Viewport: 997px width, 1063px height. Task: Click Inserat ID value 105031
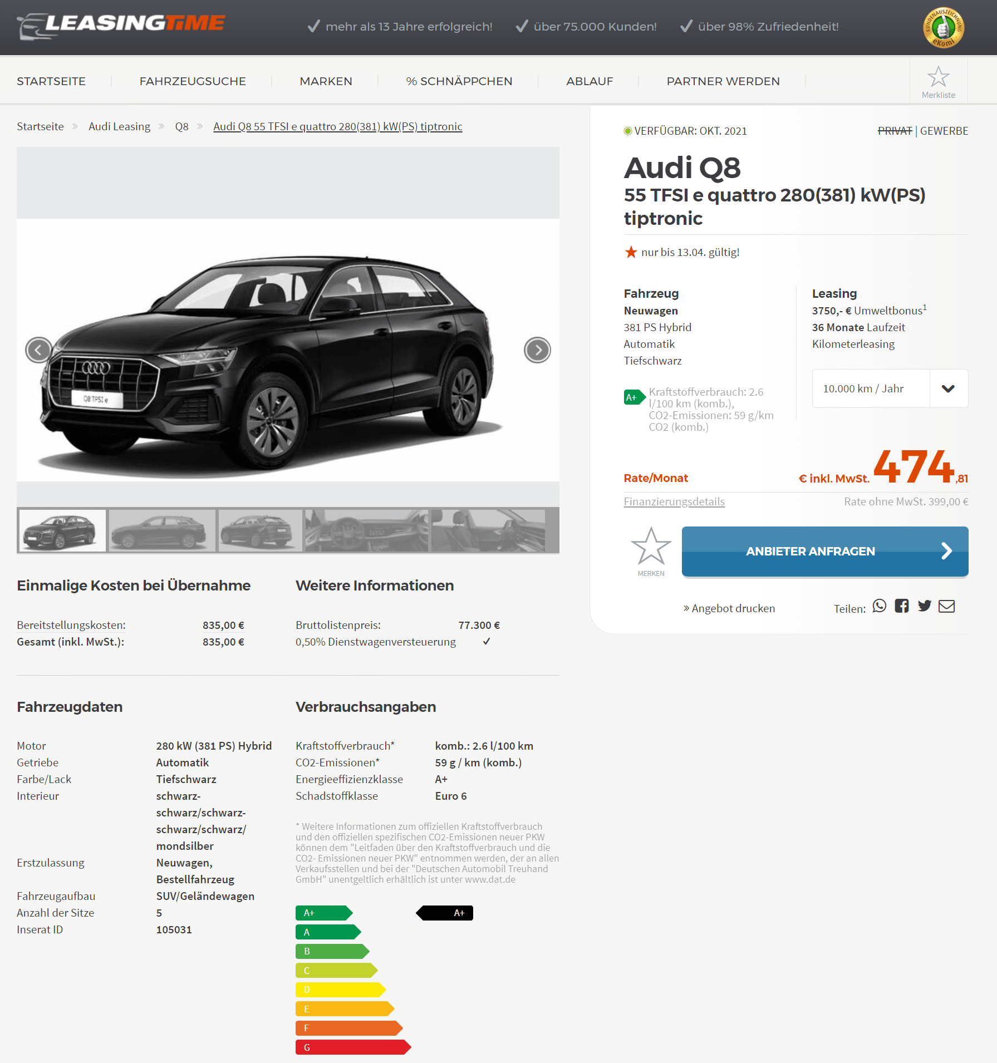tap(174, 929)
